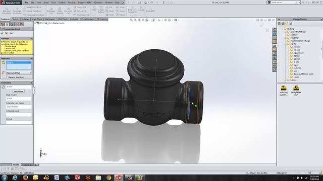This screenshot has height=181, width=323.
Task: Click Add File Location icon in Design Library
Action: pos(283,24)
